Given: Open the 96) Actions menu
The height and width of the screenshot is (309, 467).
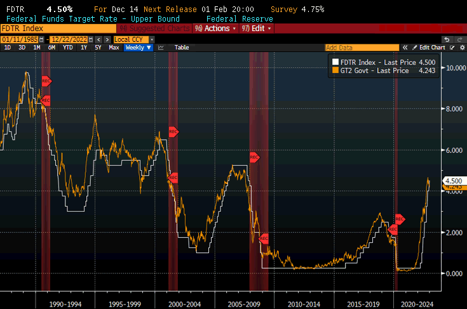Looking at the screenshot, I should (x=215, y=29).
